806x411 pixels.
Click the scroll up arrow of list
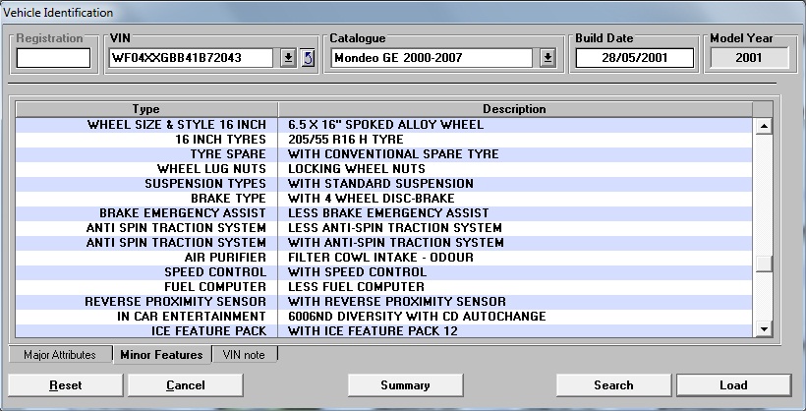pos(763,126)
